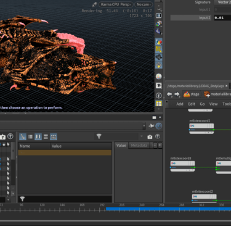Click the yellow four-pane viewport layout icon
Viewport: 231px width, 226px height.
(x=158, y=104)
